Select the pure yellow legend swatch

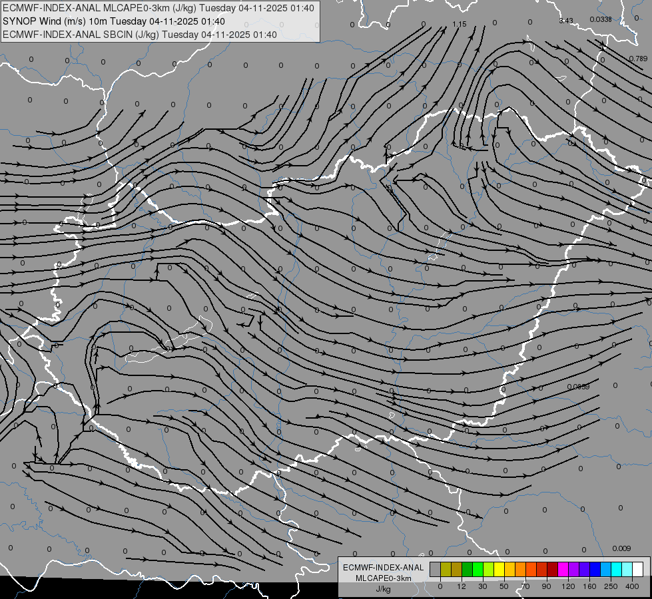coord(499,569)
